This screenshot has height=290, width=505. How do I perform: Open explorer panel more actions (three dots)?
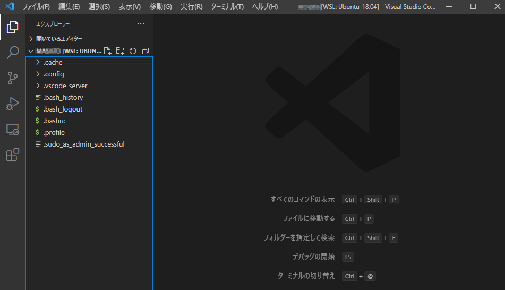tap(141, 24)
